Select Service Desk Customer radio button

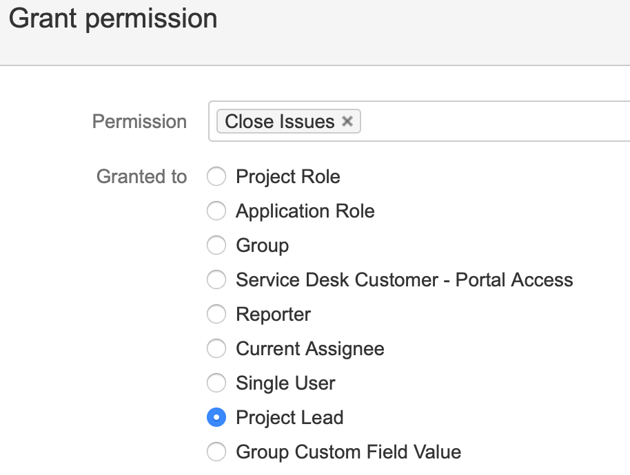216,280
